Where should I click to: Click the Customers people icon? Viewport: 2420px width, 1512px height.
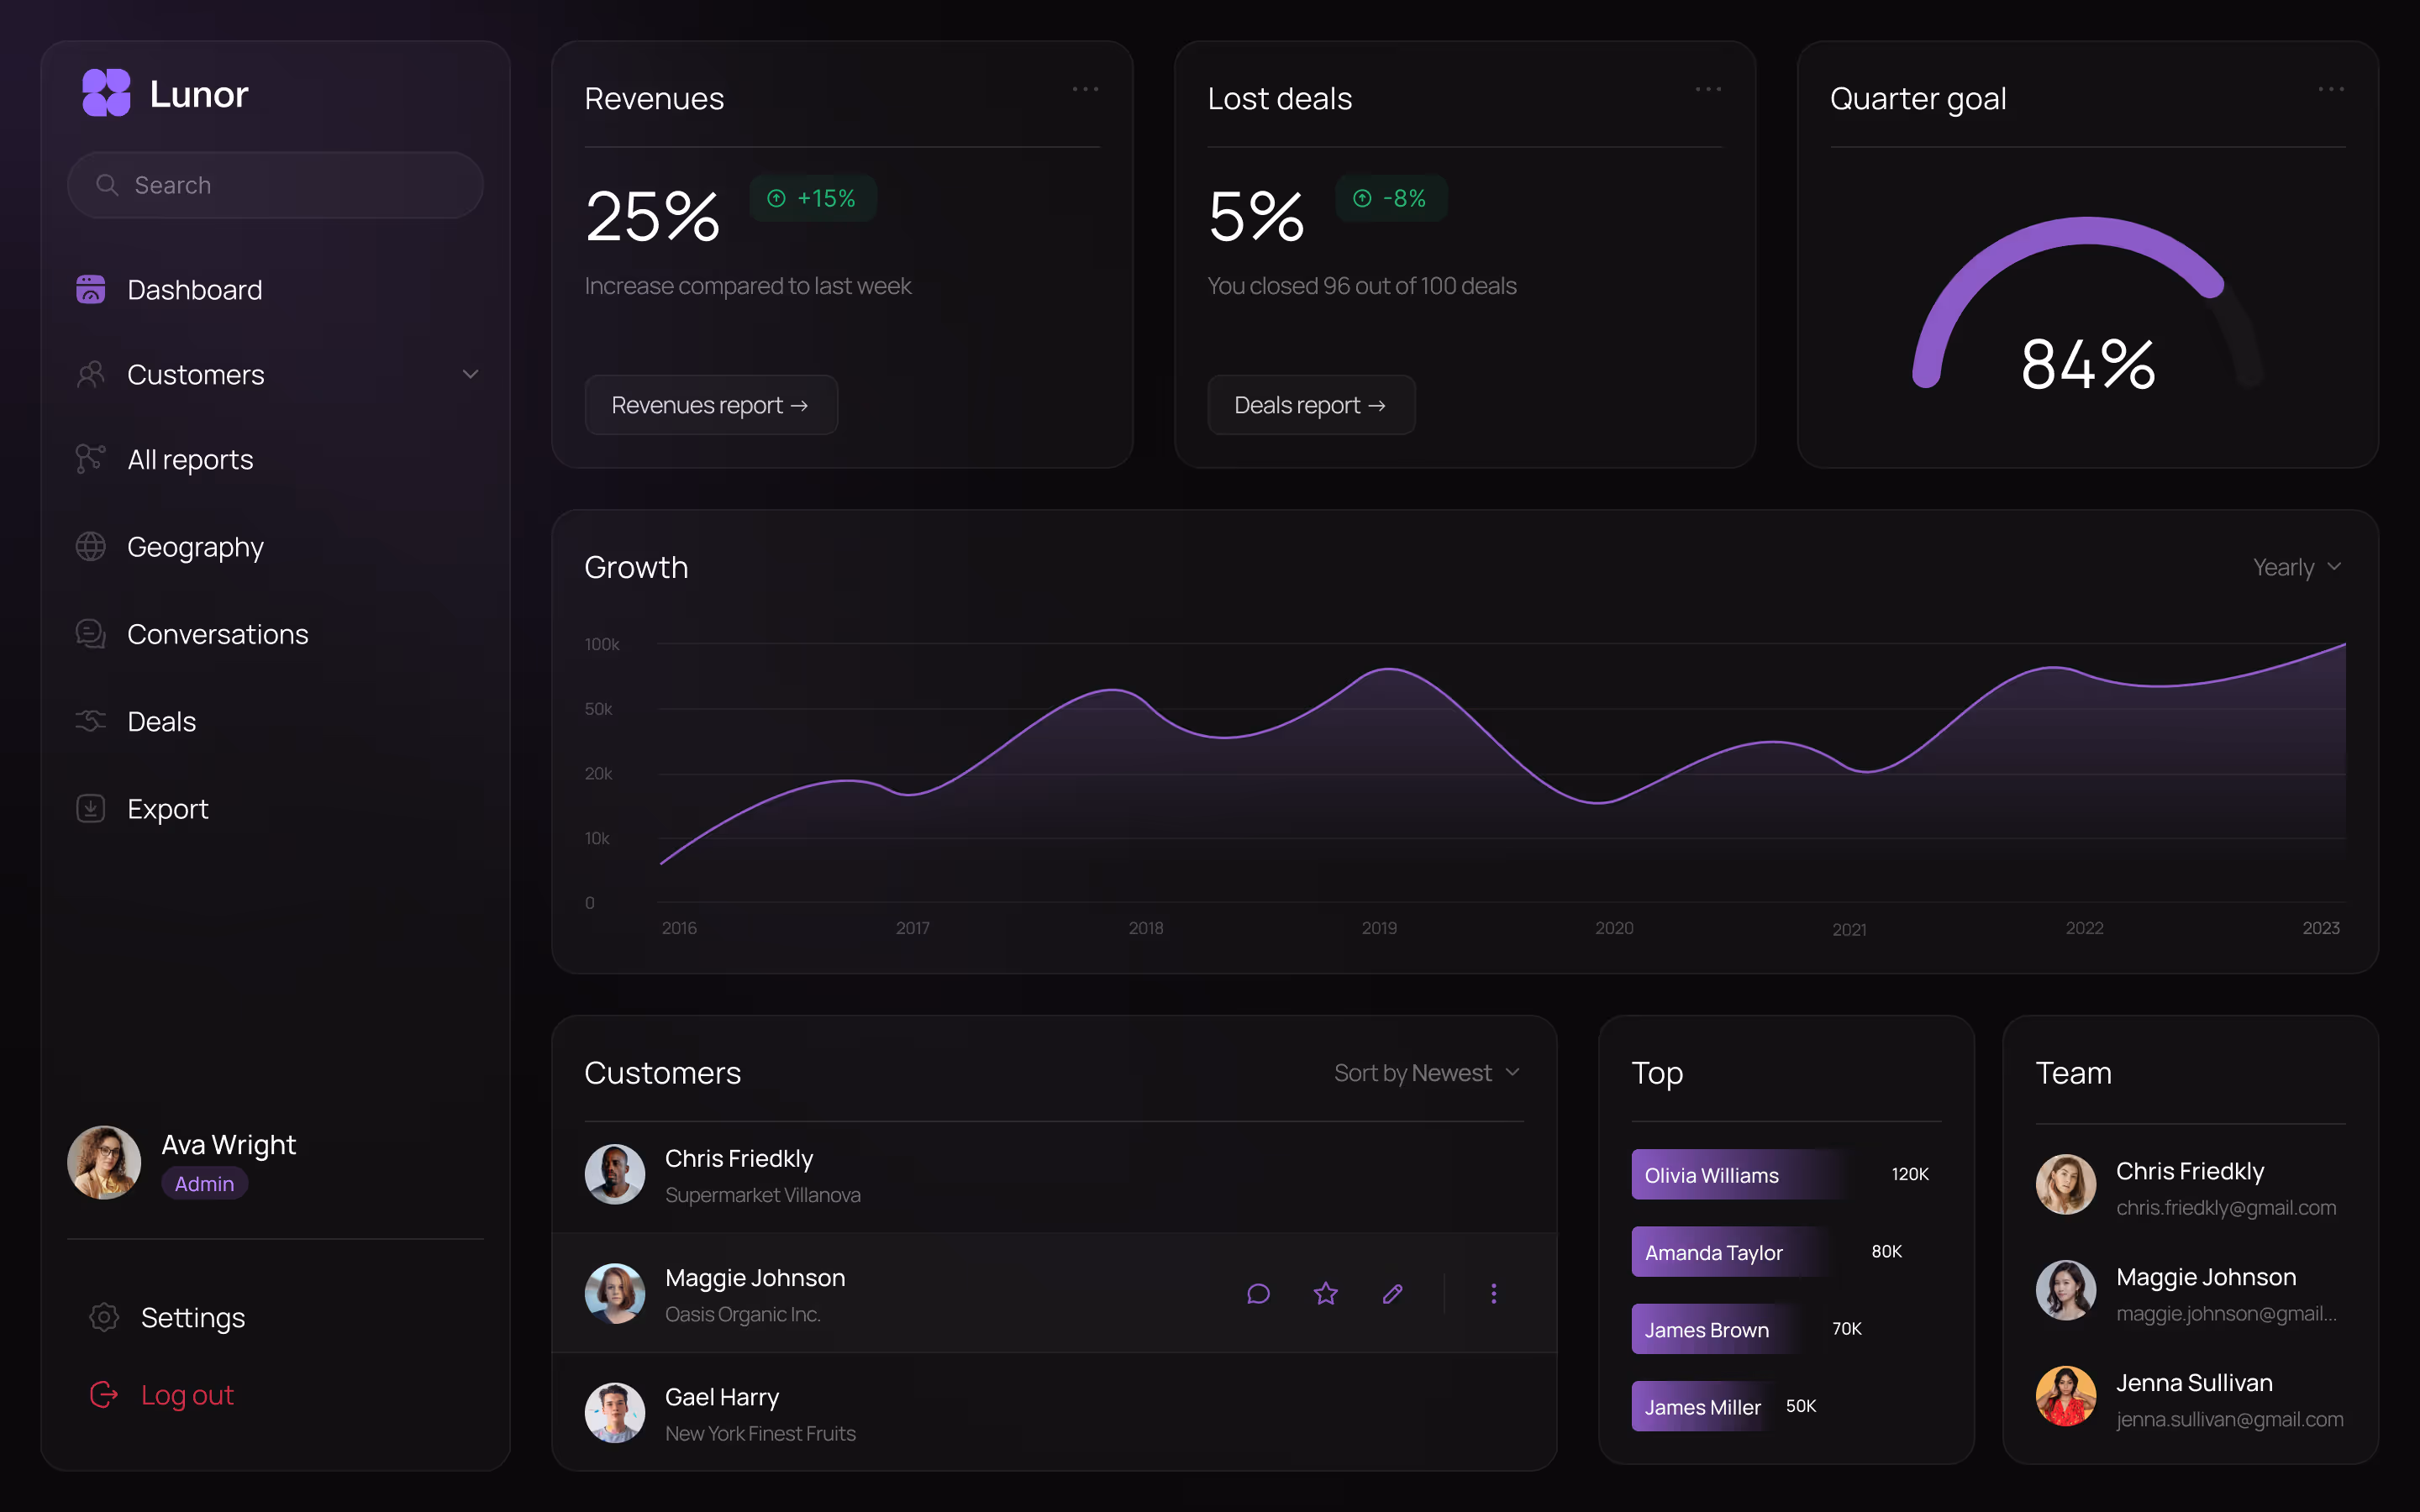[91, 374]
